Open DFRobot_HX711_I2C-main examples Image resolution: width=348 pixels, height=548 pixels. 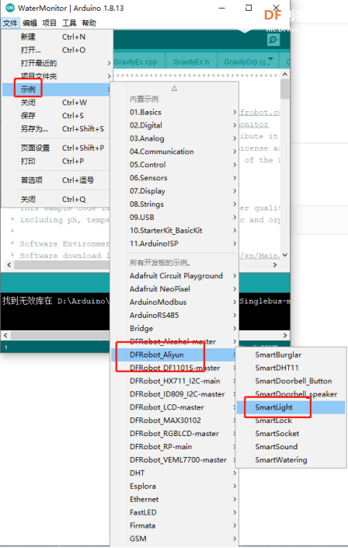pyautogui.click(x=175, y=381)
